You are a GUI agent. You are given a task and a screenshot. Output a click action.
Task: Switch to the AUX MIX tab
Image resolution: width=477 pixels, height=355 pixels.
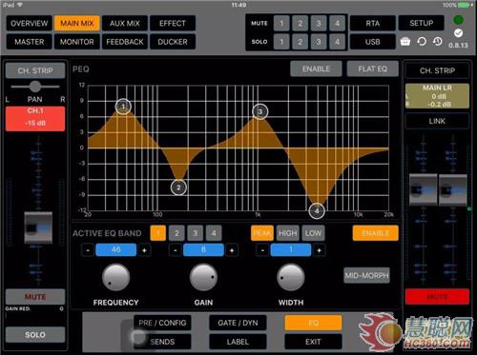pyautogui.click(x=125, y=23)
